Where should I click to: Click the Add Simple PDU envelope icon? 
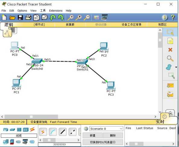click(x=170, y=86)
